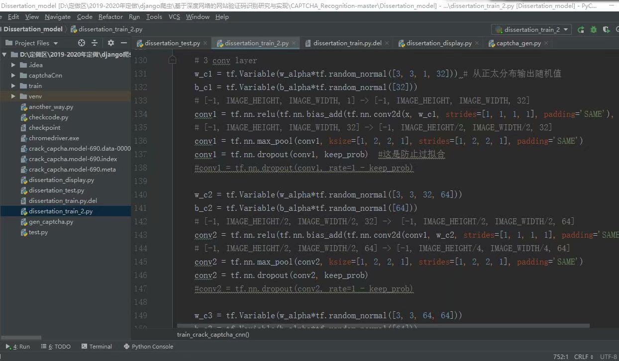Click the Dissertation_model breadcrumb
619x361 pixels.
tap(33, 29)
